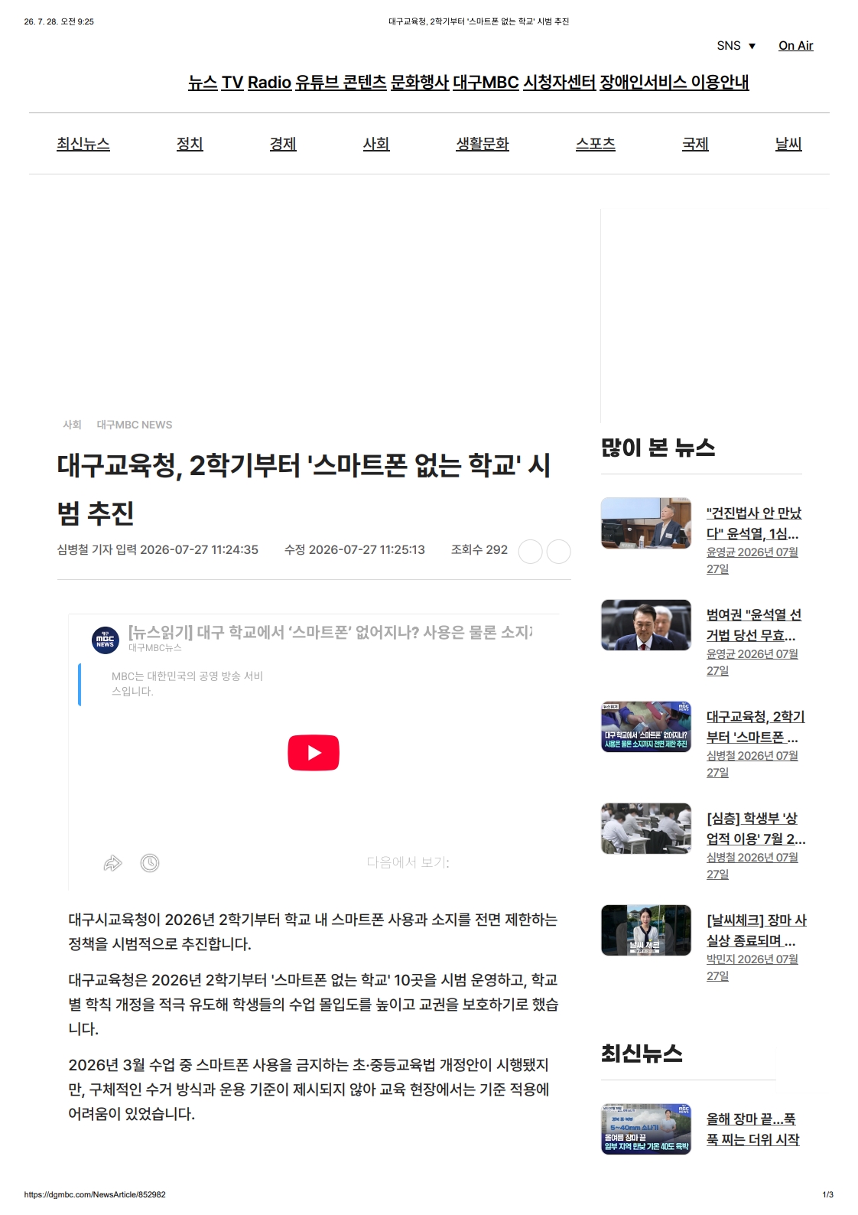The image size is (858, 1215).
Task: Click 심병철 byline under 학생부 article
Action: point(752,865)
